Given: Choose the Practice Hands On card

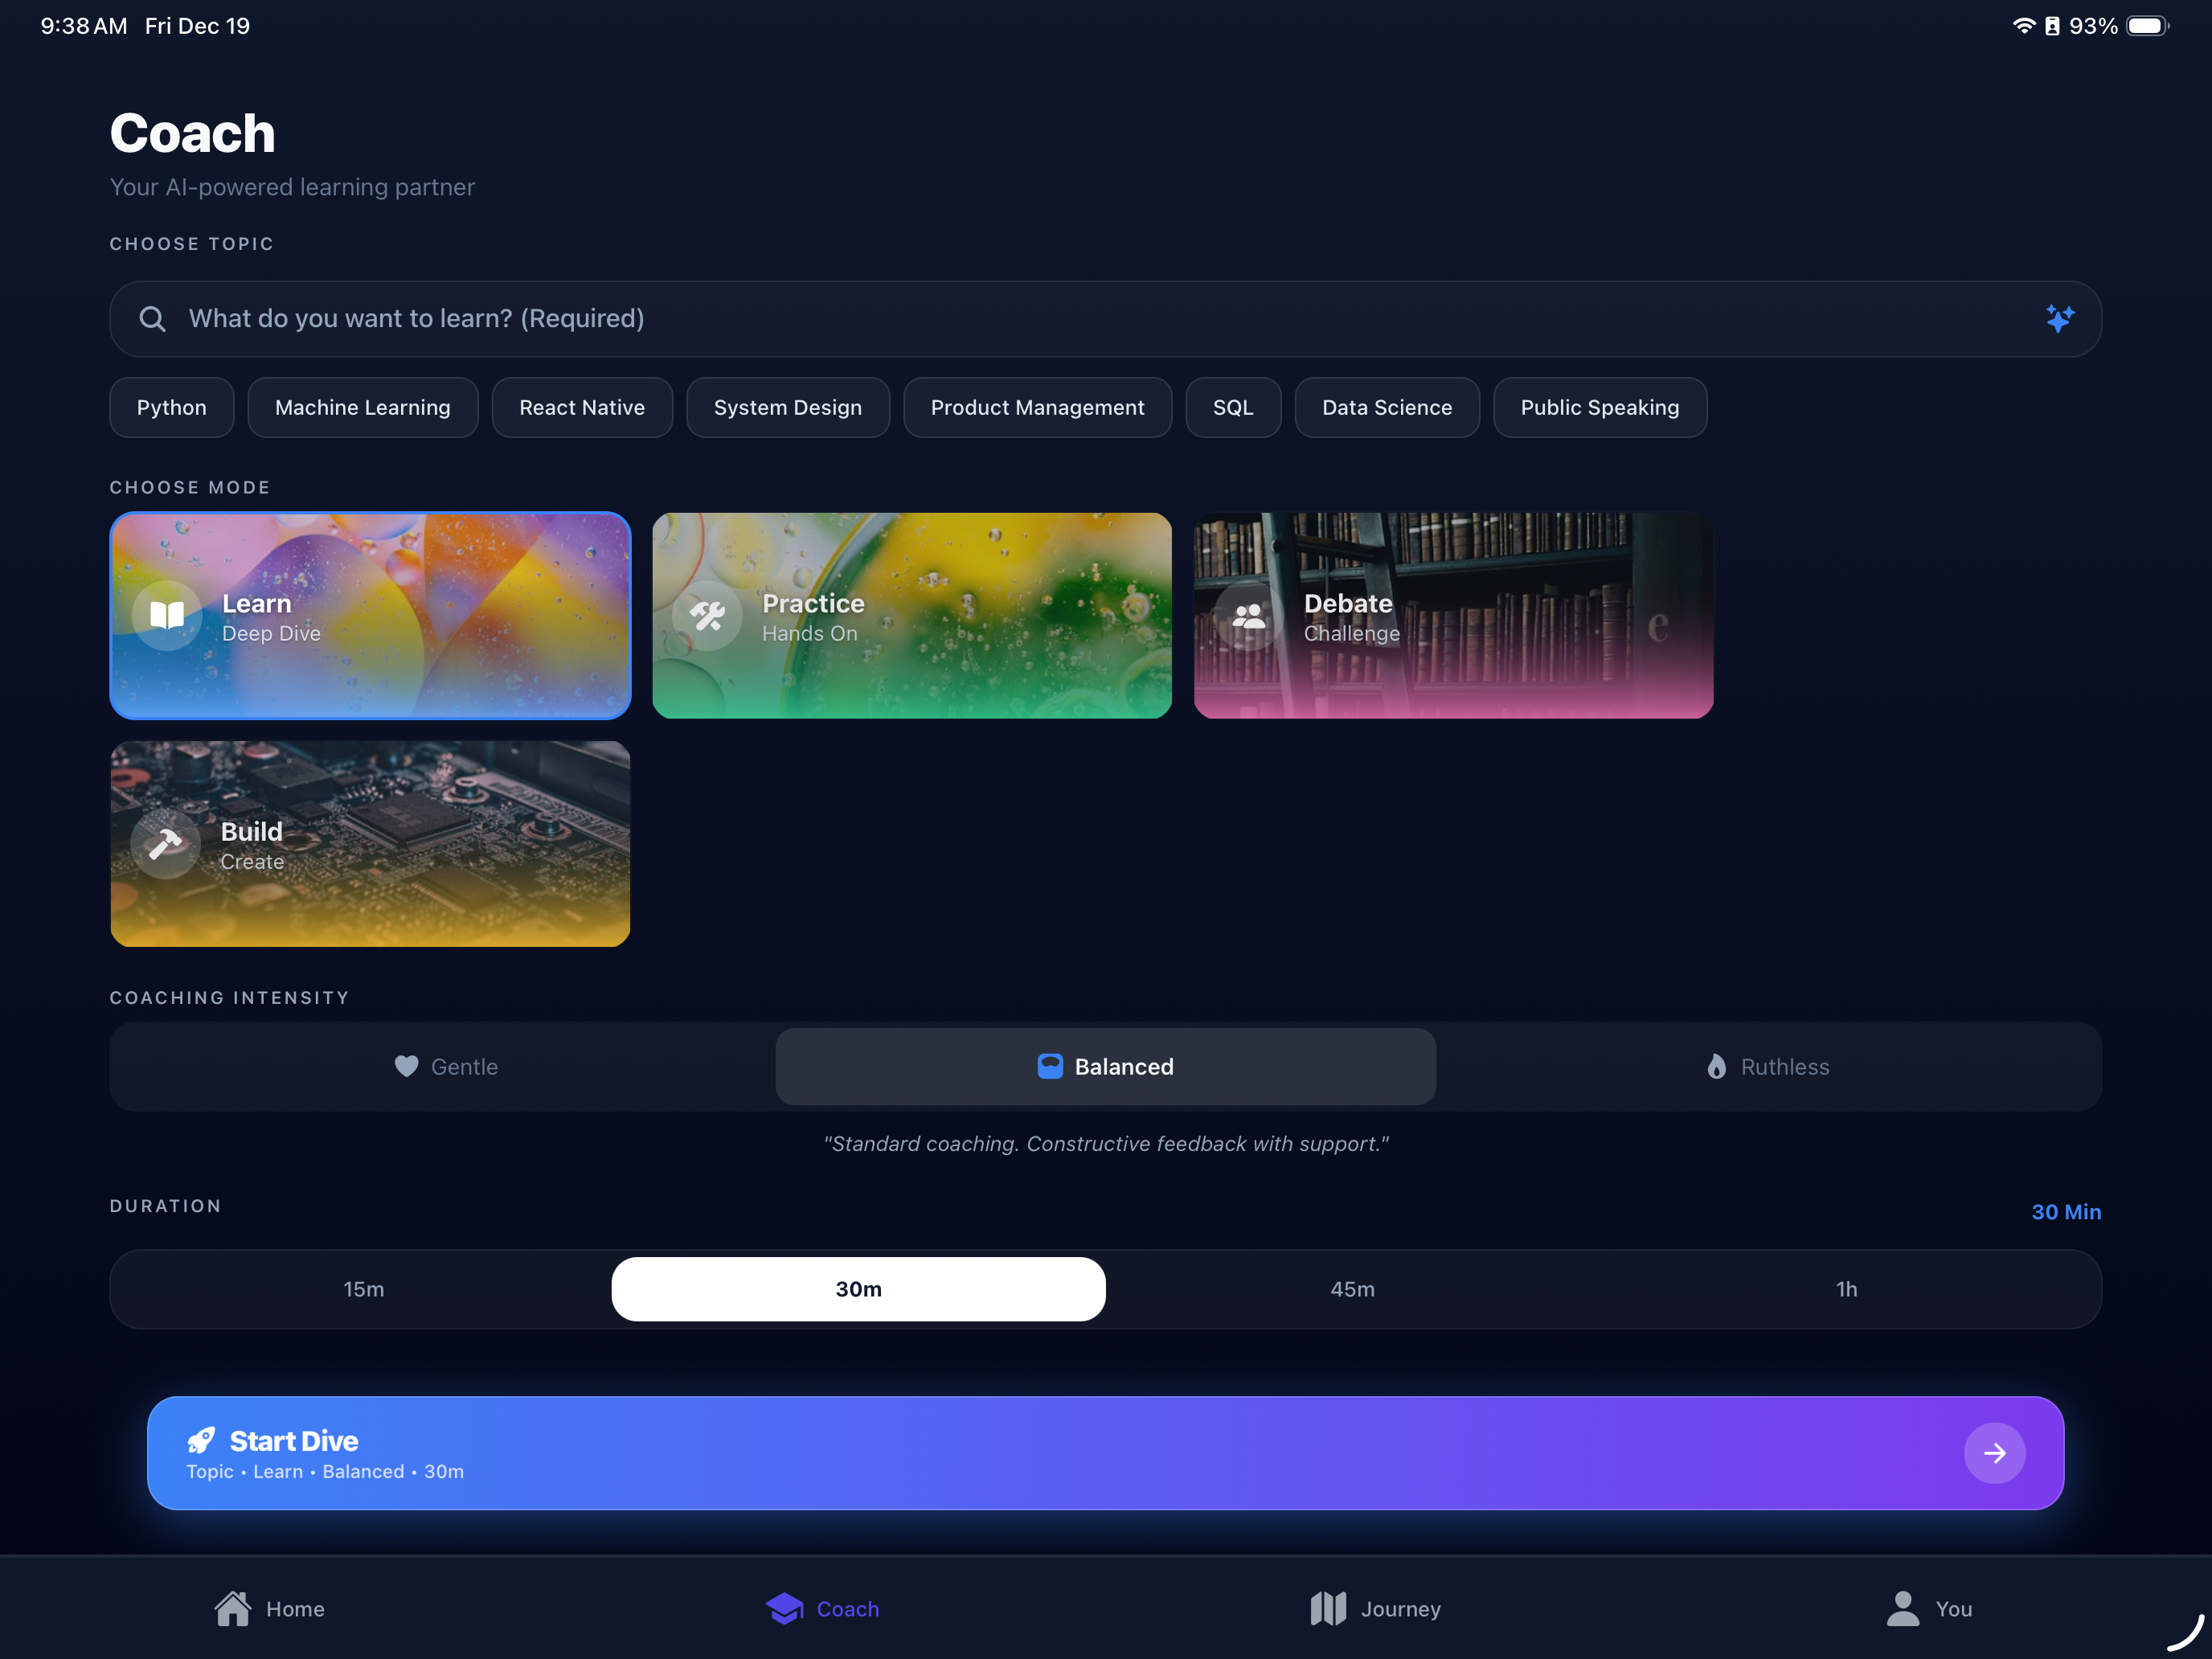Looking at the screenshot, I should [911, 615].
